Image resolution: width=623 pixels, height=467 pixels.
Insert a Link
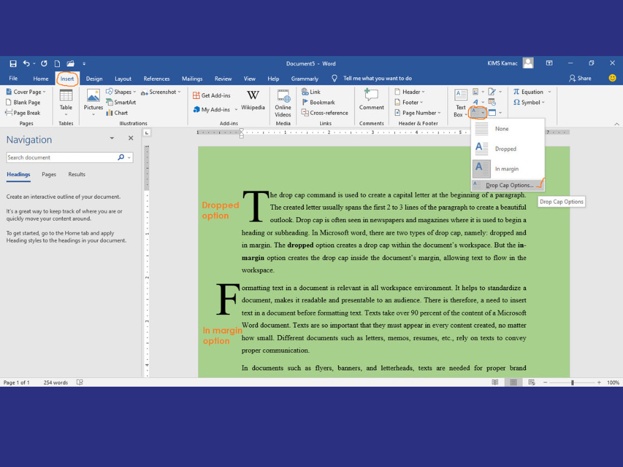coord(311,92)
